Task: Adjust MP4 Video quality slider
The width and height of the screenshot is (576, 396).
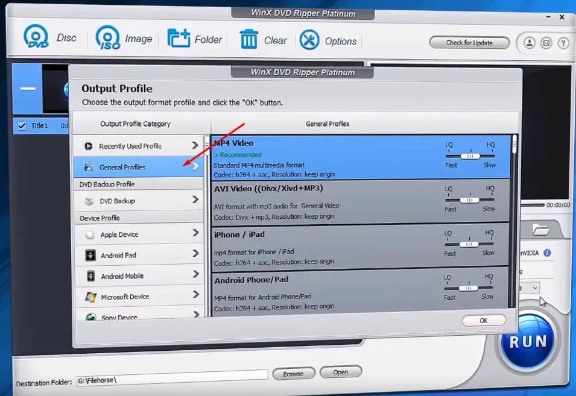Action: (470, 156)
